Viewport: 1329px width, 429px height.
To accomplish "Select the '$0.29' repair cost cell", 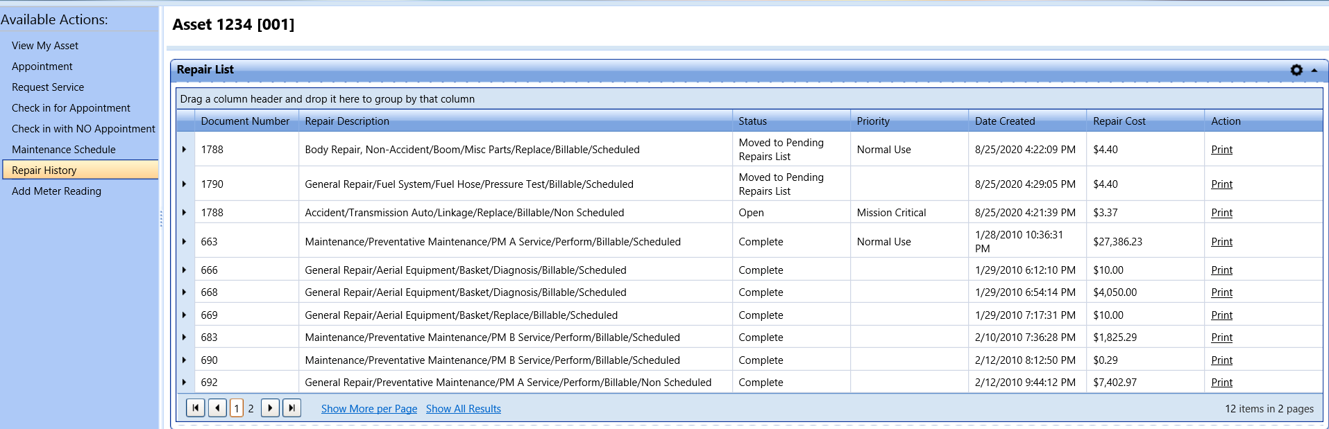I will coord(1145,360).
